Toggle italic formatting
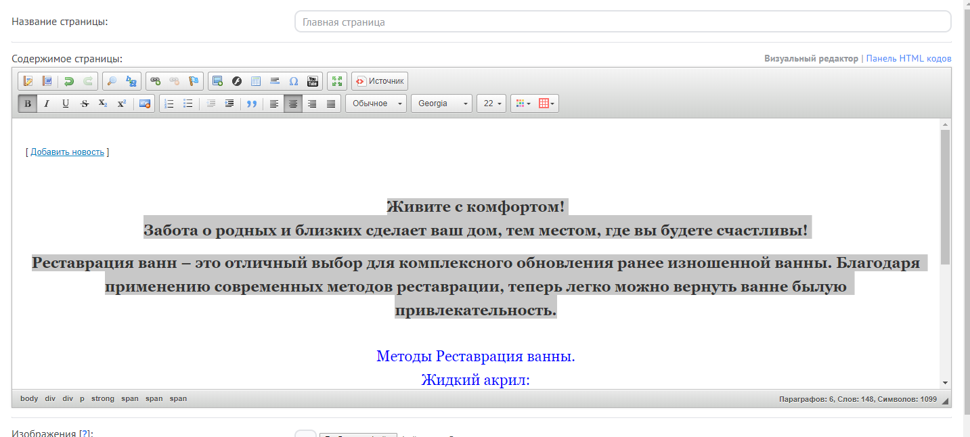This screenshot has height=437, width=970. 47,103
